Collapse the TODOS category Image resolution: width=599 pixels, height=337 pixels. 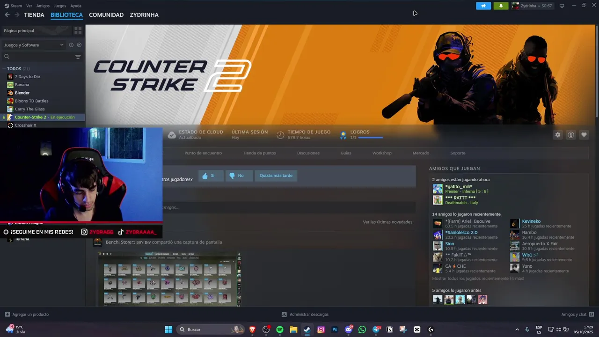point(4,69)
